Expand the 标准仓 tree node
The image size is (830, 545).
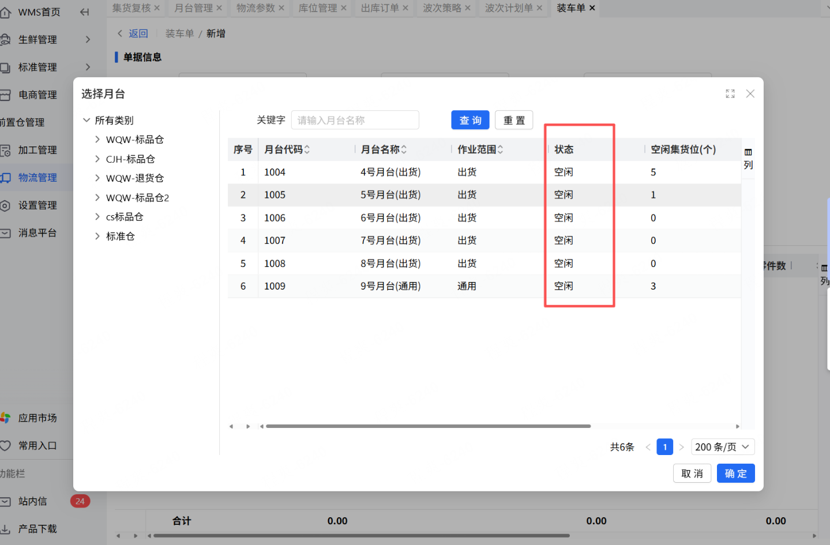pyautogui.click(x=97, y=236)
